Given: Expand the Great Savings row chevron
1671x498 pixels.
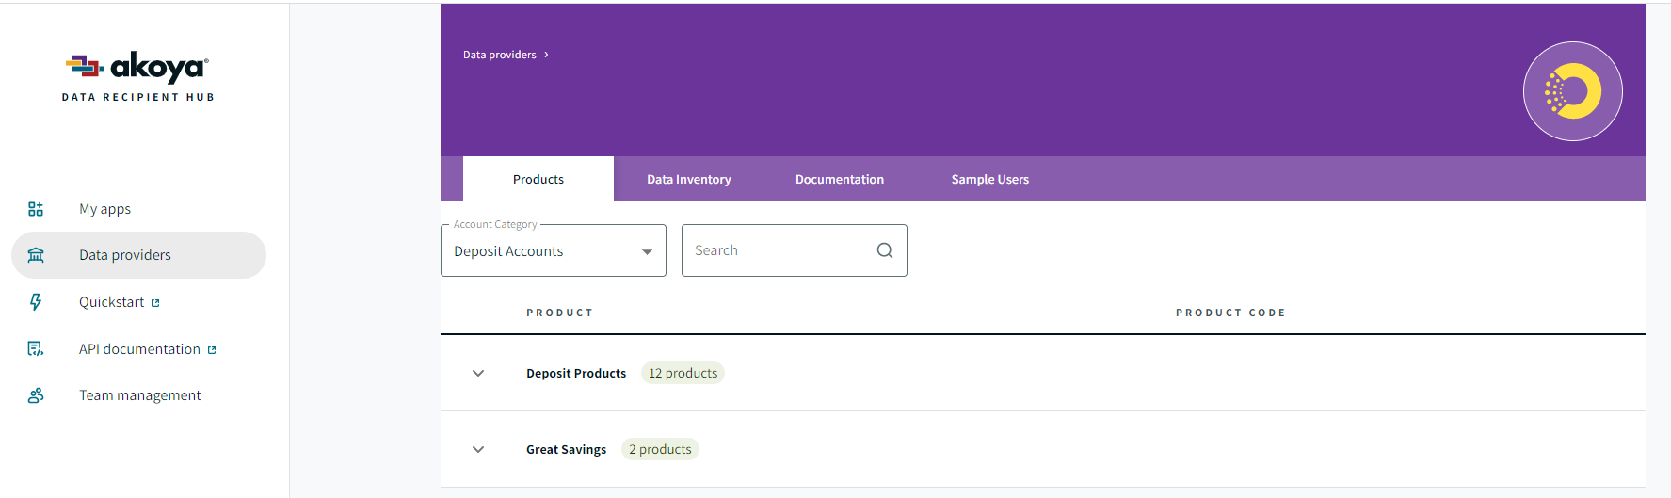Looking at the screenshot, I should click(478, 449).
